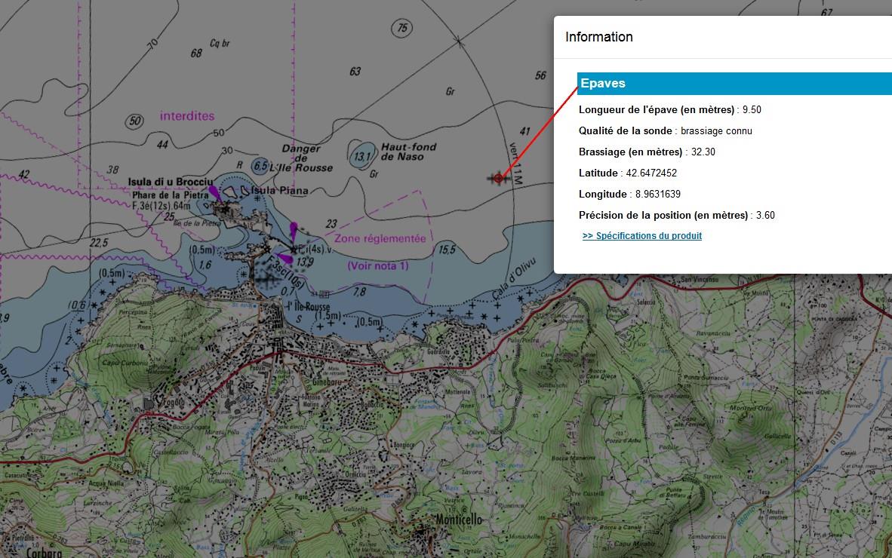Click the Monticello town label
This screenshot has height=558, width=892.
click(459, 519)
